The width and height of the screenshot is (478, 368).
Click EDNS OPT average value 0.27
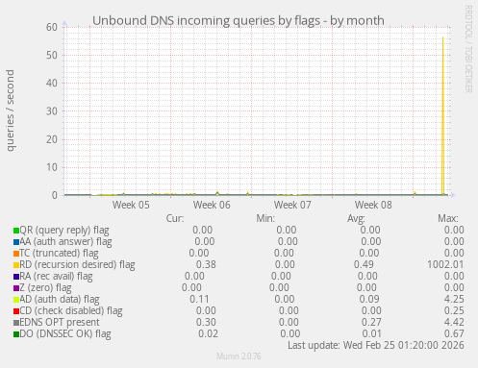371,323
